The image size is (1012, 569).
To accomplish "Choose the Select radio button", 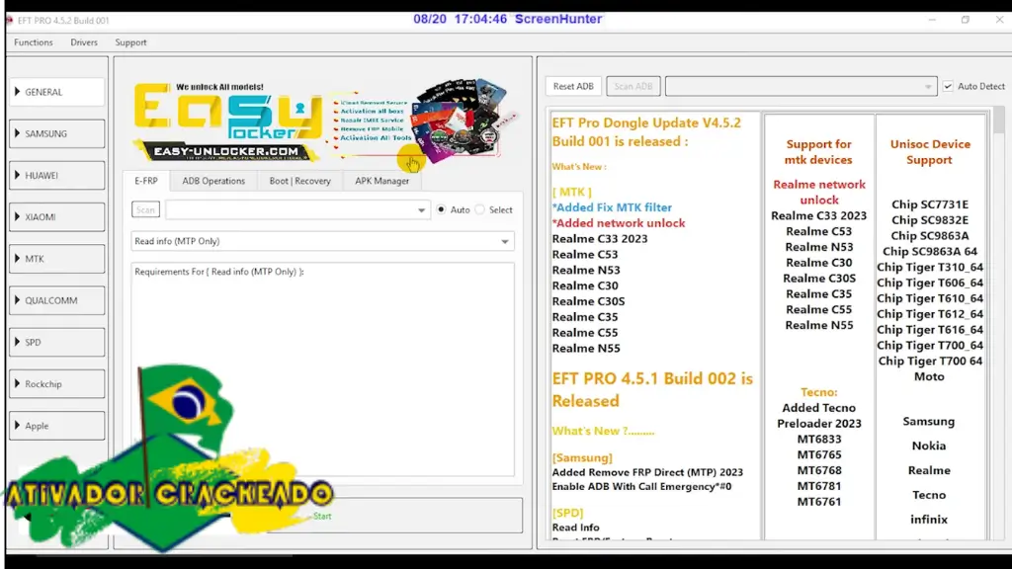I will tap(480, 209).
